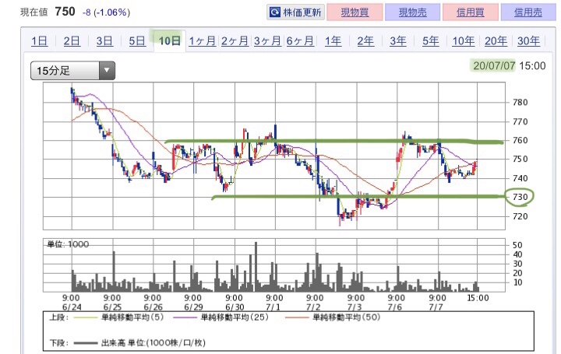
Task: Show the 2年 chart
Action: click(x=365, y=41)
